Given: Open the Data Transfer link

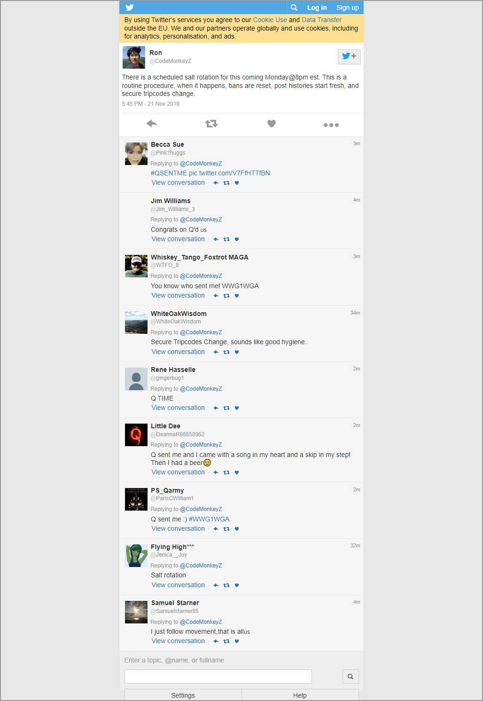Looking at the screenshot, I should 321,20.
